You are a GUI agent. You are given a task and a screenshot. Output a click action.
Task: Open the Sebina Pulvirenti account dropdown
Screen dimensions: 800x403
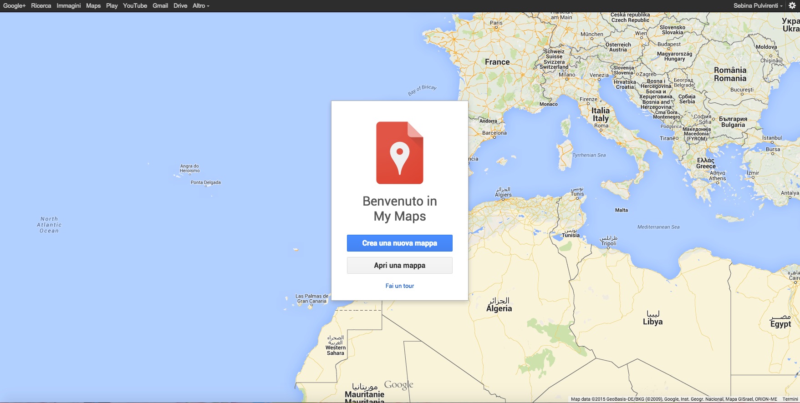tap(758, 5)
